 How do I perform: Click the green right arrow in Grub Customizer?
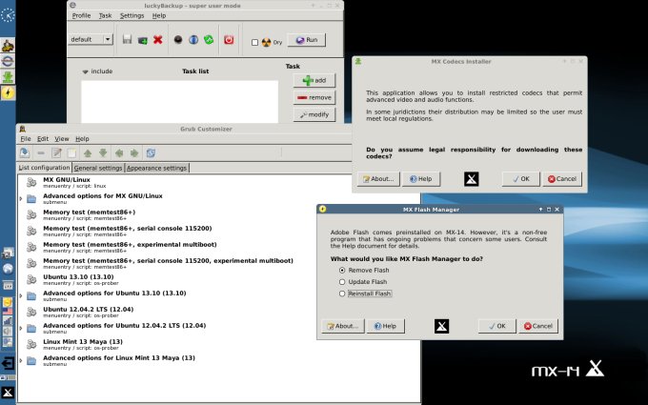134,153
